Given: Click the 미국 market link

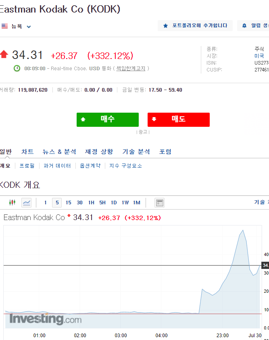Looking at the screenshot, I should pyautogui.click(x=259, y=56).
